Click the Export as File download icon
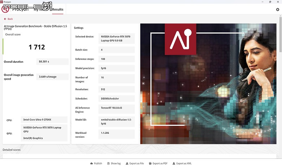Image resolution: width=282 pixels, height=168 pixels. pos(127,163)
